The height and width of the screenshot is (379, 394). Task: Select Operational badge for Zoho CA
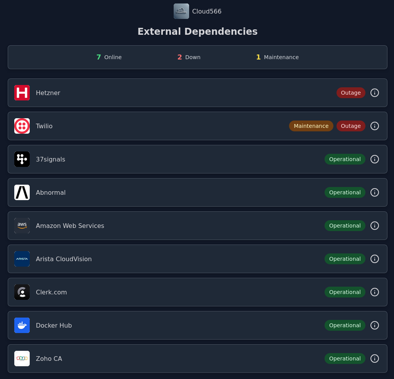[x=345, y=359]
